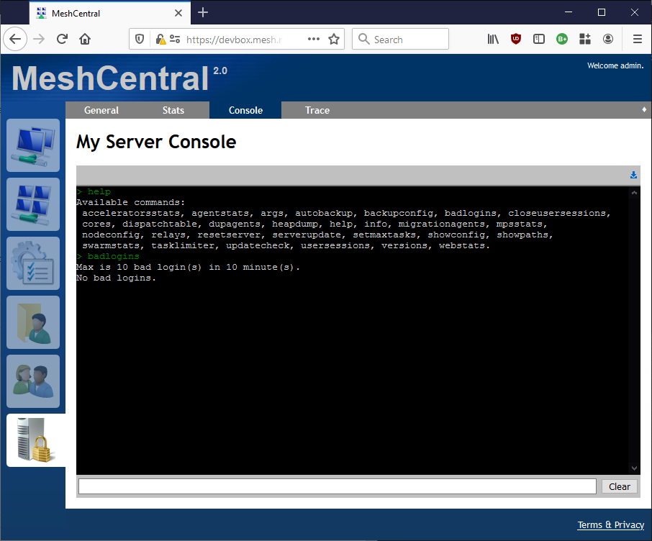Download console output via blue arrow icon
652x541 pixels.
click(633, 175)
